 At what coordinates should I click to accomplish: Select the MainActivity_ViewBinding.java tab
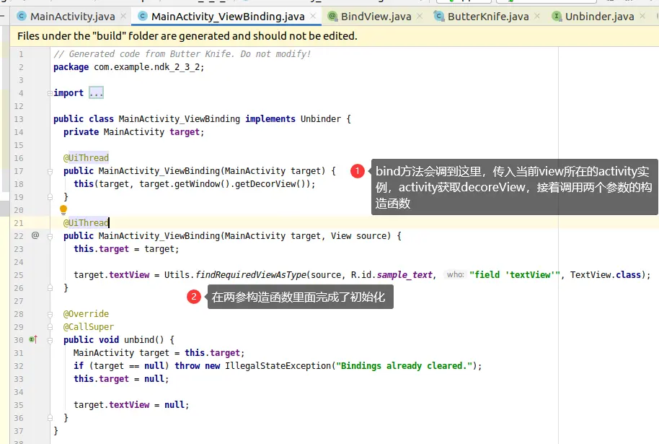point(228,17)
